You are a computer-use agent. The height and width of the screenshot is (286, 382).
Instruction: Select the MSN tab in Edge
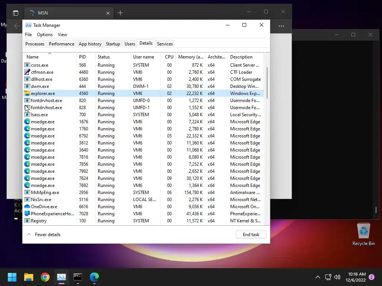click(x=68, y=13)
